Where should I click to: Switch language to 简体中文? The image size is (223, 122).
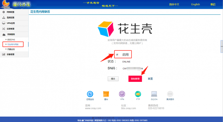tap(174, 4)
